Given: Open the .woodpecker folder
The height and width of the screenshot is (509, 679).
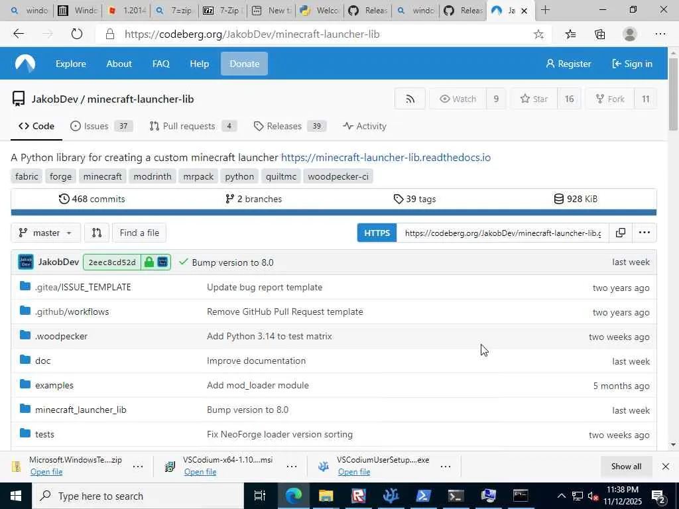Looking at the screenshot, I should (x=61, y=336).
